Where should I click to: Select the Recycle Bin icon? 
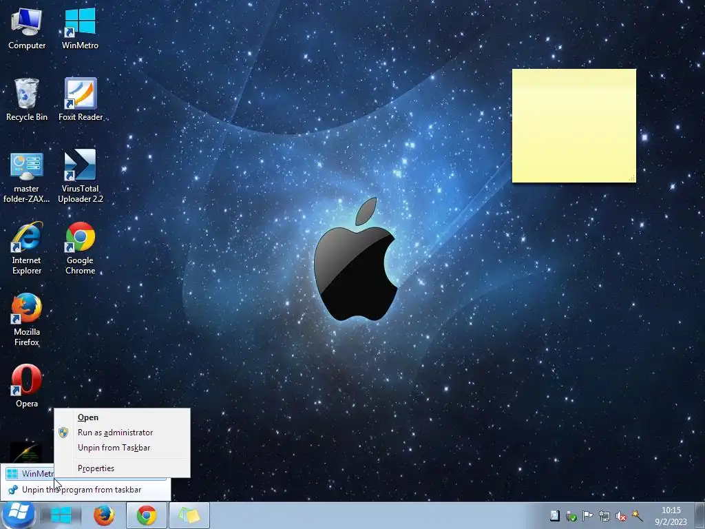pyautogui.click(x=27, y=100)
